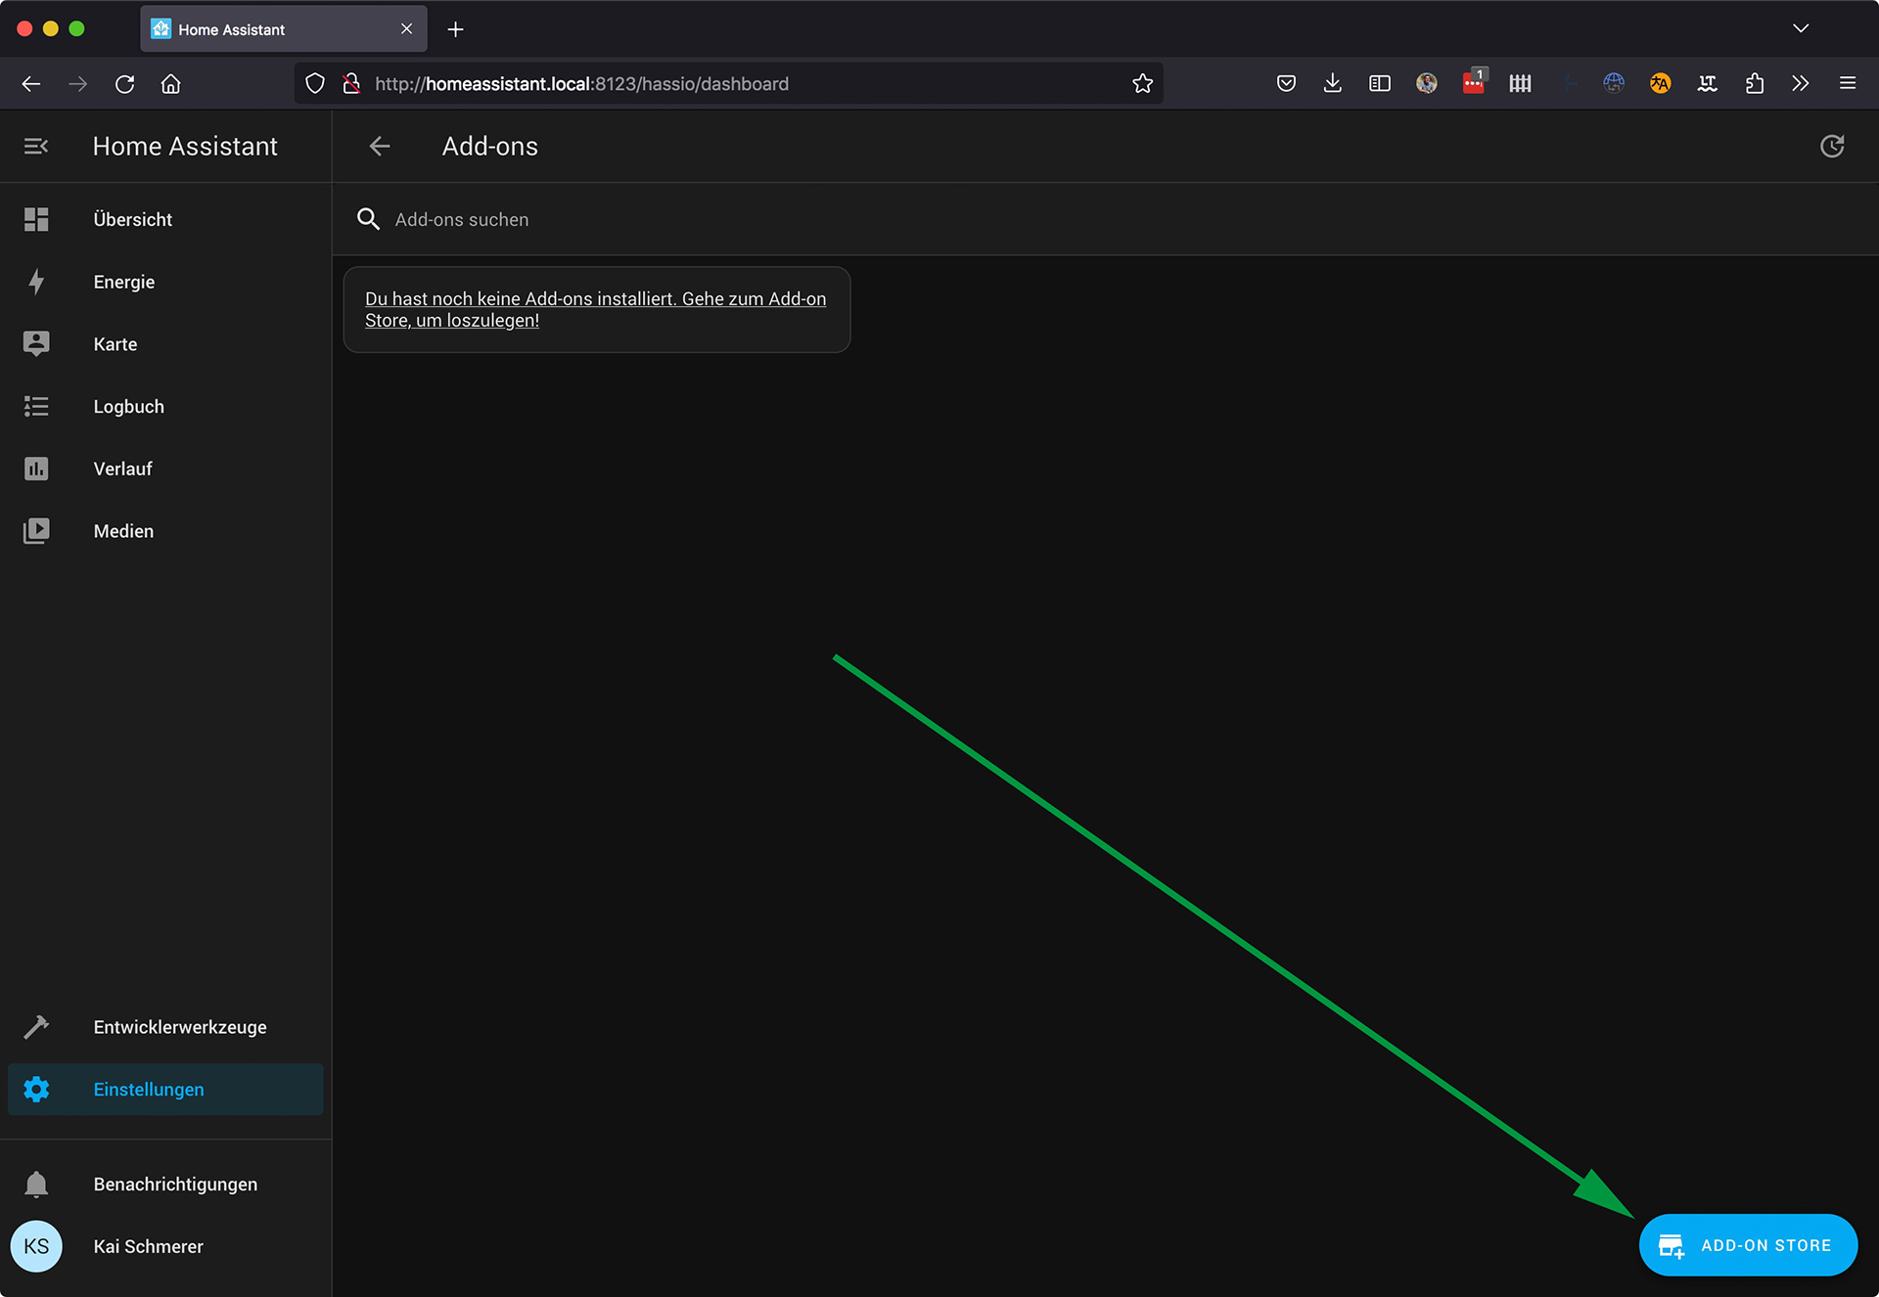
Task: Click the Logbuch list icon
Action: click(x=36, y=407)
